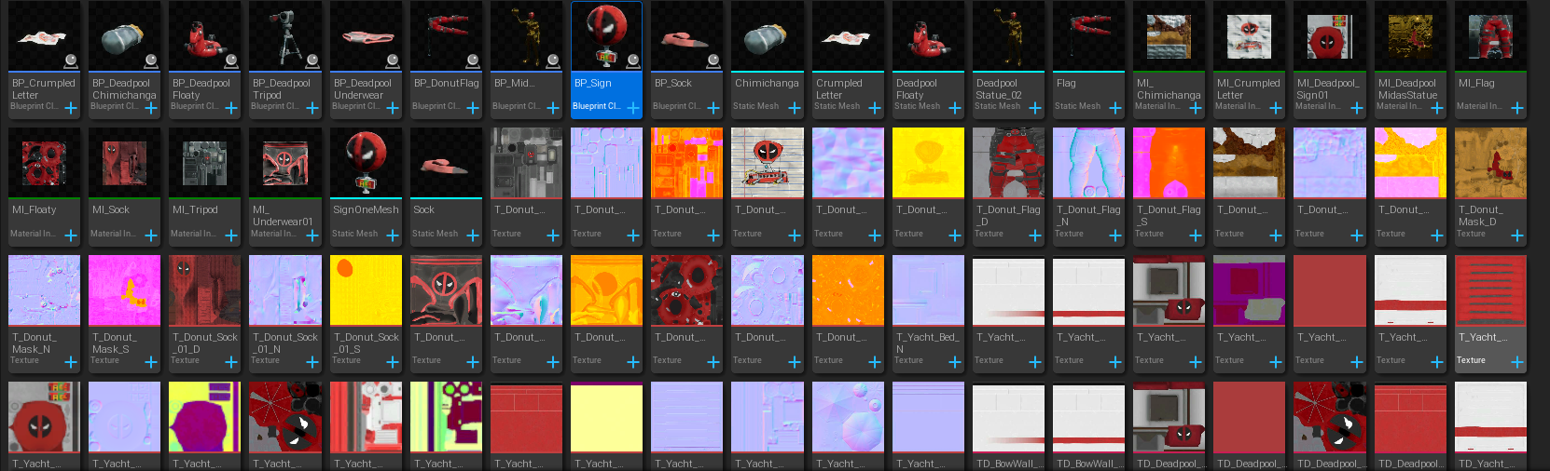Click the BP_Sign asset name label
This screenshot has height=471, width=1550.
click(593, 83)
